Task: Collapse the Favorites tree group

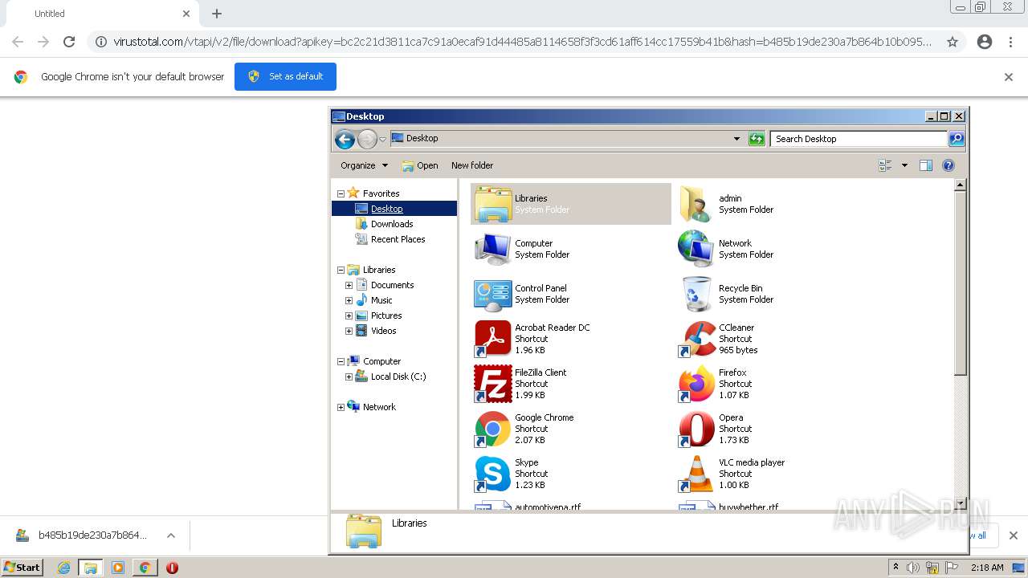Action: 341,193
